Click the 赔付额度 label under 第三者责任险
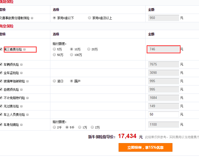The width and height of the screenshot is (199, 157). click(59, 44)
